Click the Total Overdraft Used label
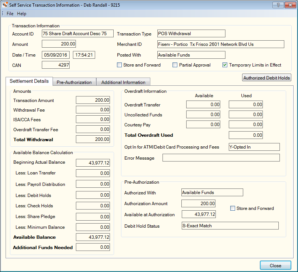 click(x=148, y=135)
